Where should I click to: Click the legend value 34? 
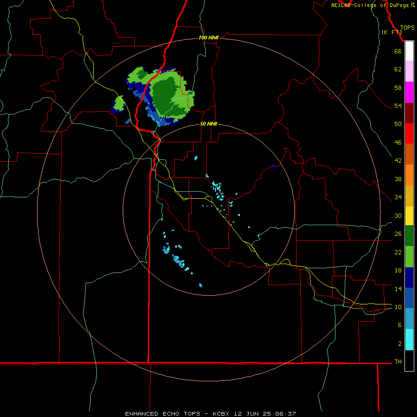(x=398, y=197)
